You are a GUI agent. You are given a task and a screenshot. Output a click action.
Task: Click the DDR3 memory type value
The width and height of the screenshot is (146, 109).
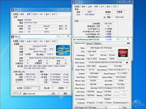tap(90, 12)
